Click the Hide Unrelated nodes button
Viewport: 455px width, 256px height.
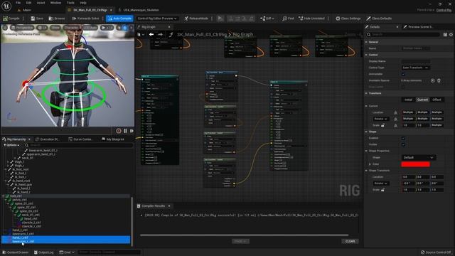point(311,18)
